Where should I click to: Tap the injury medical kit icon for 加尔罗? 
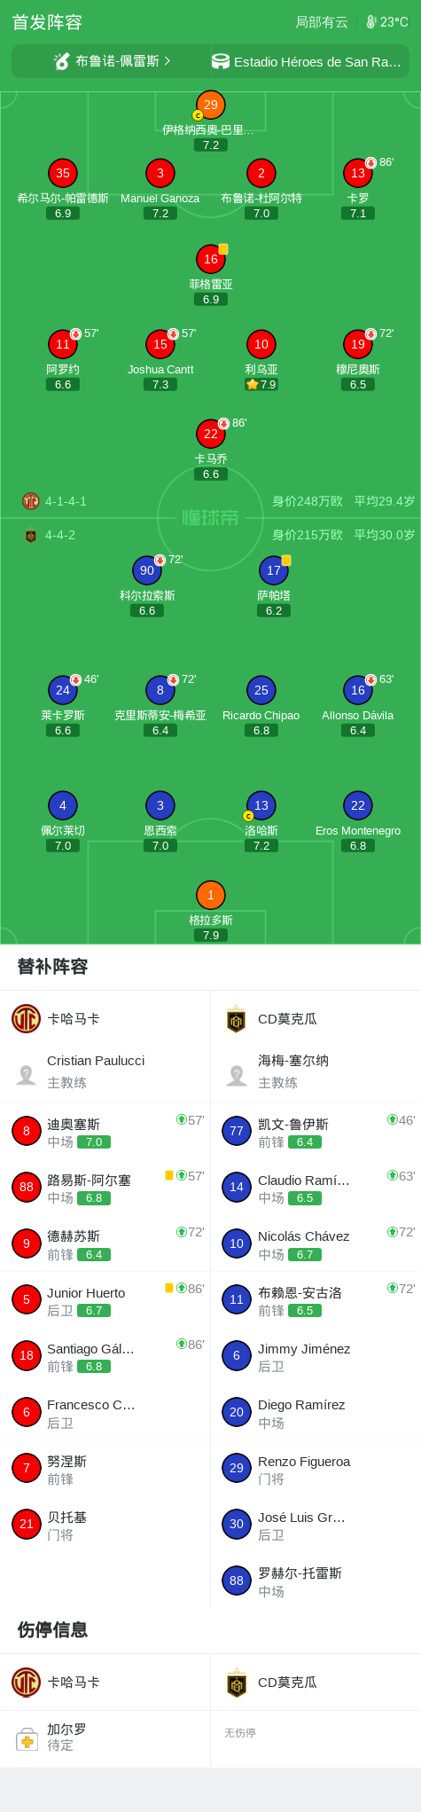click(x=27, y=1739)
